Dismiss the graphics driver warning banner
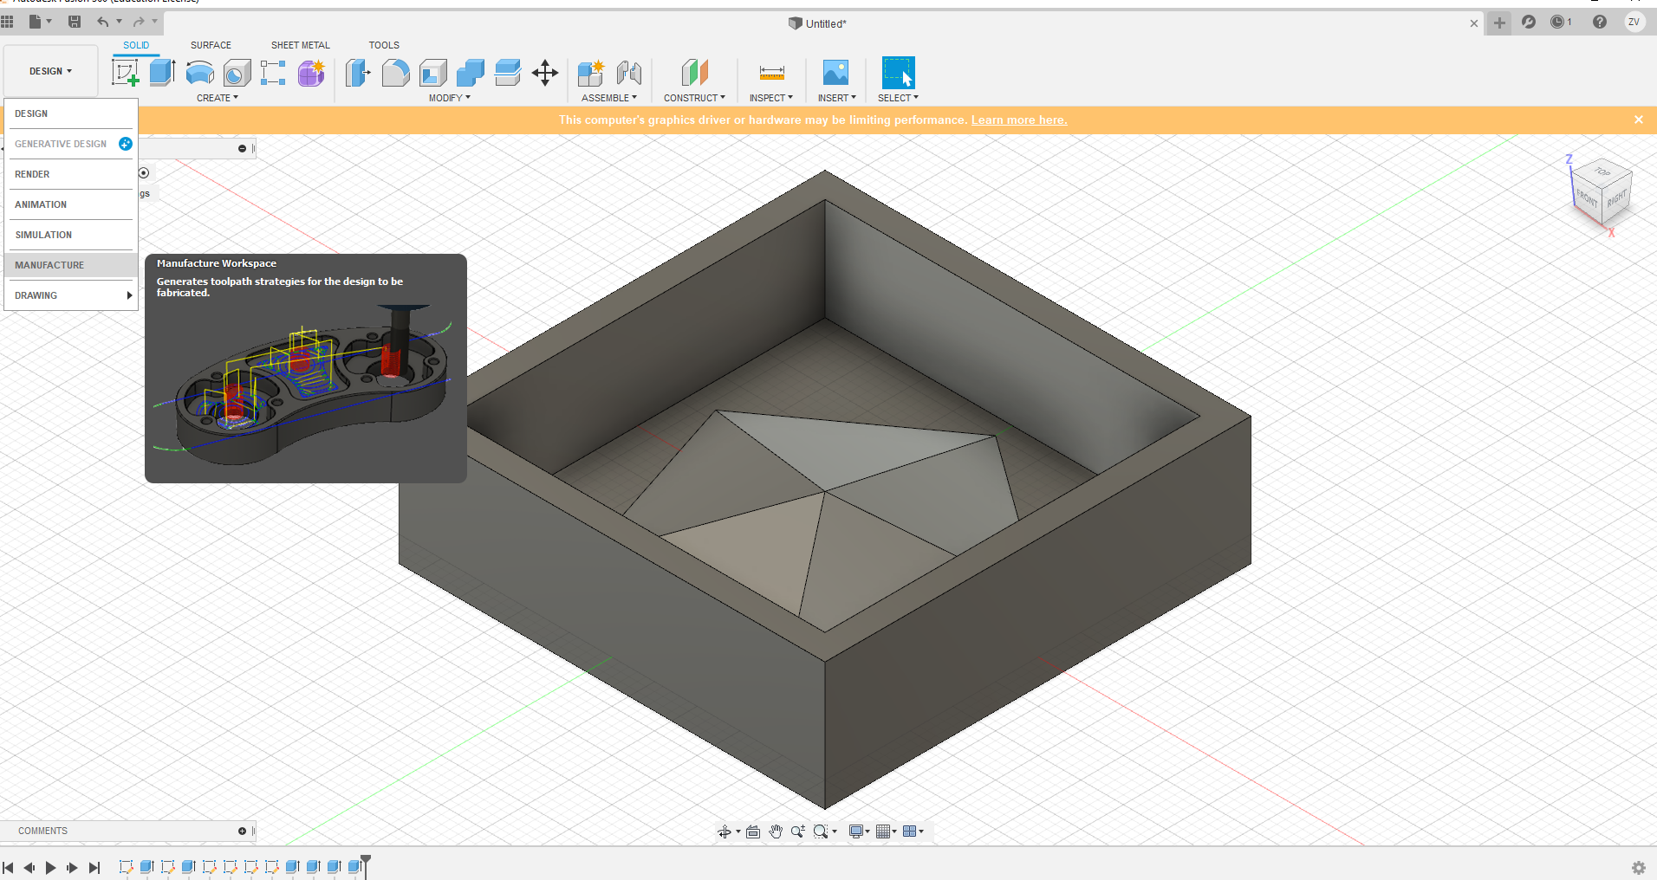The height and width of the screenshot is (880, 1657). (x=1638, y=120)
